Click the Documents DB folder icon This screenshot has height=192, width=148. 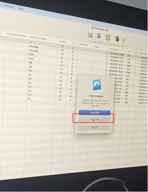coord(93,28)
